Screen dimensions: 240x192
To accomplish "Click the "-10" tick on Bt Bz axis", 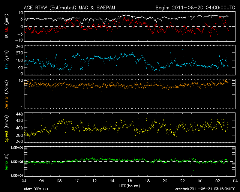I will tap(19, 40).
